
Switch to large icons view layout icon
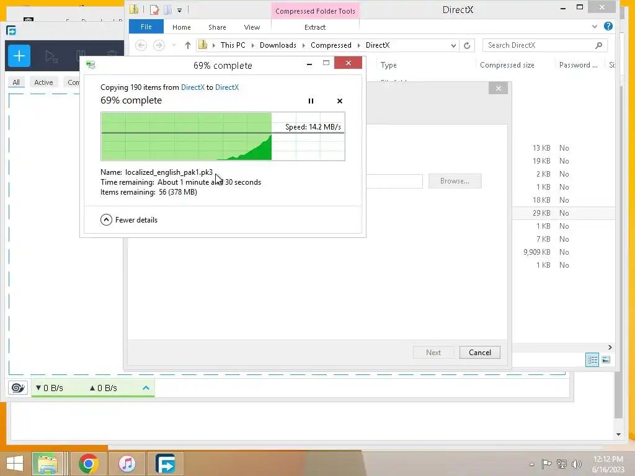(606, 360)
